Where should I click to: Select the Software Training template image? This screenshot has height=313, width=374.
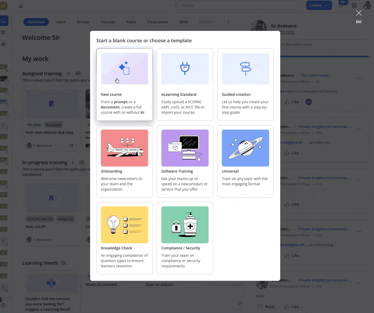(185, 148)
